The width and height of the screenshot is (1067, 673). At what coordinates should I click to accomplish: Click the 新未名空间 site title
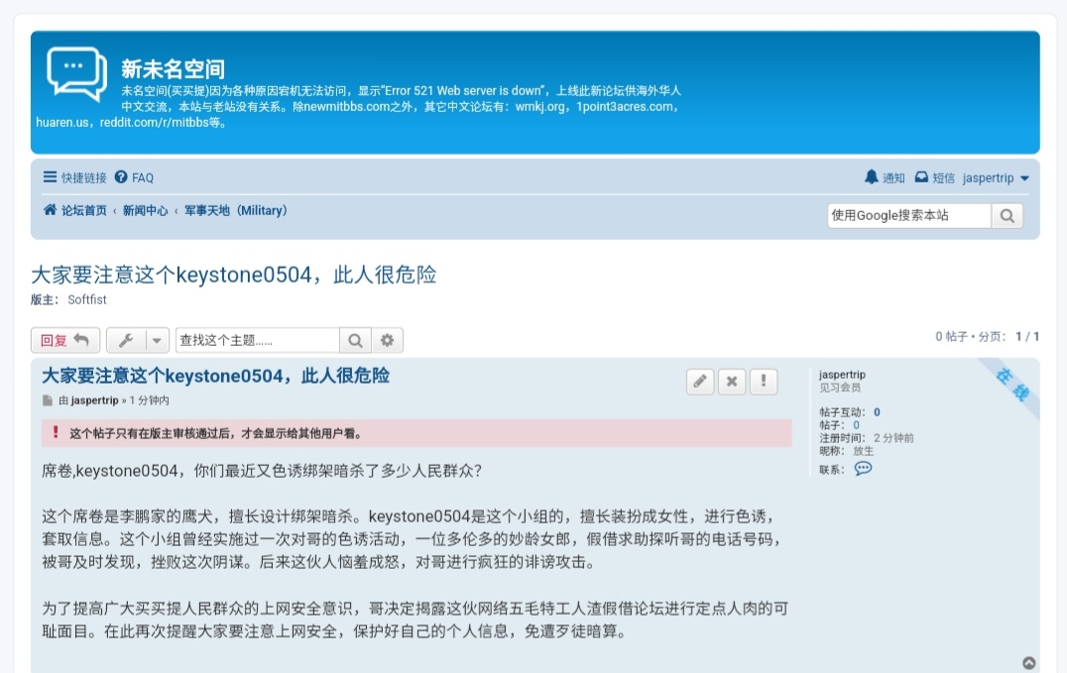pos(173,68)
